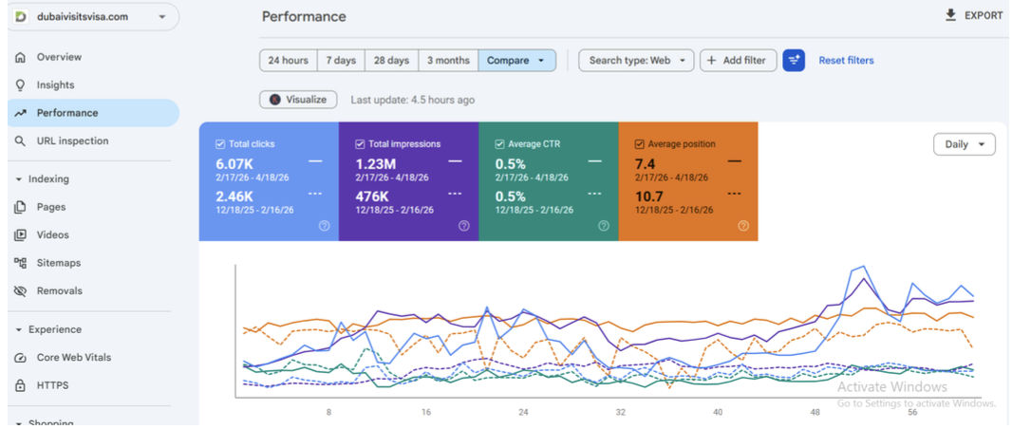Screen dimensions: 1012x429
Task: Open the property selector dropdown arrow
Action: pos(162,17)
